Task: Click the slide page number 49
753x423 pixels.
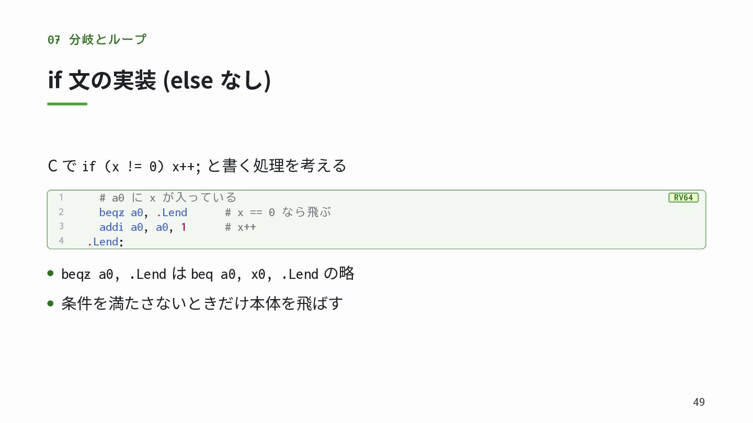Action: (699, 402)
